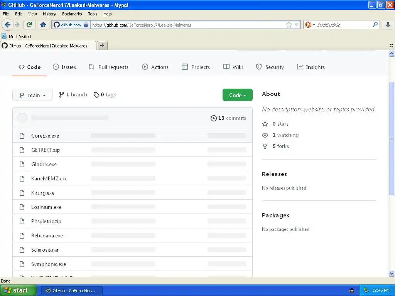The height and width of the screenshot is (296, 395).
Task: Open the DuckDuckGo search engine selector
Action: 310,25
